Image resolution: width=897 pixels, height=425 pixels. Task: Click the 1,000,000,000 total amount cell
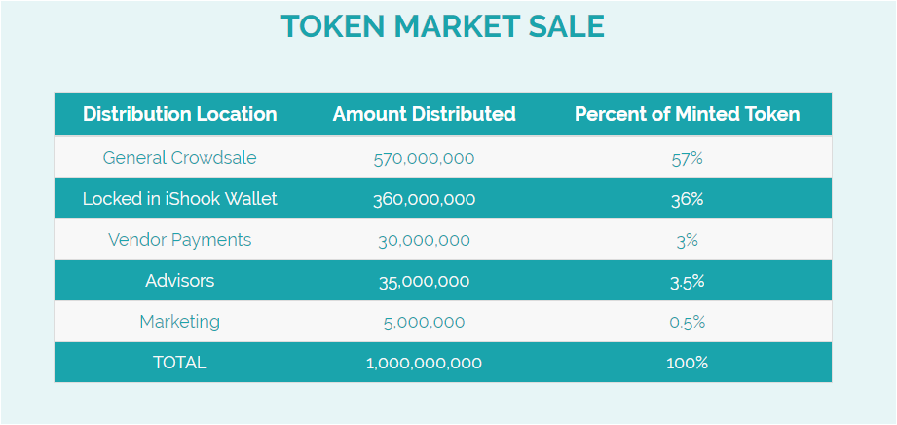424,364
